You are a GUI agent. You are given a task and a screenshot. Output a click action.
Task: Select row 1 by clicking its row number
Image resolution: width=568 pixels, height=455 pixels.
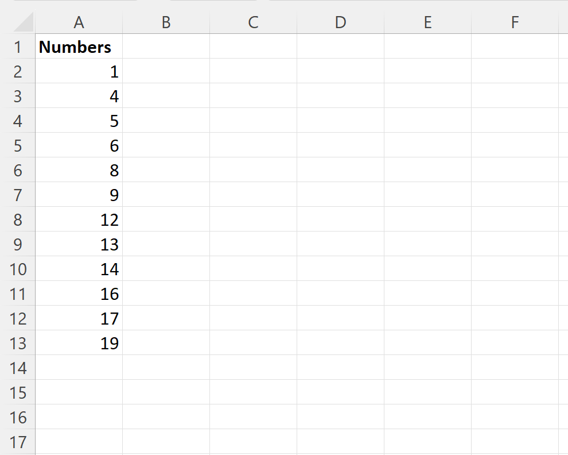click(x=18, y=47)
